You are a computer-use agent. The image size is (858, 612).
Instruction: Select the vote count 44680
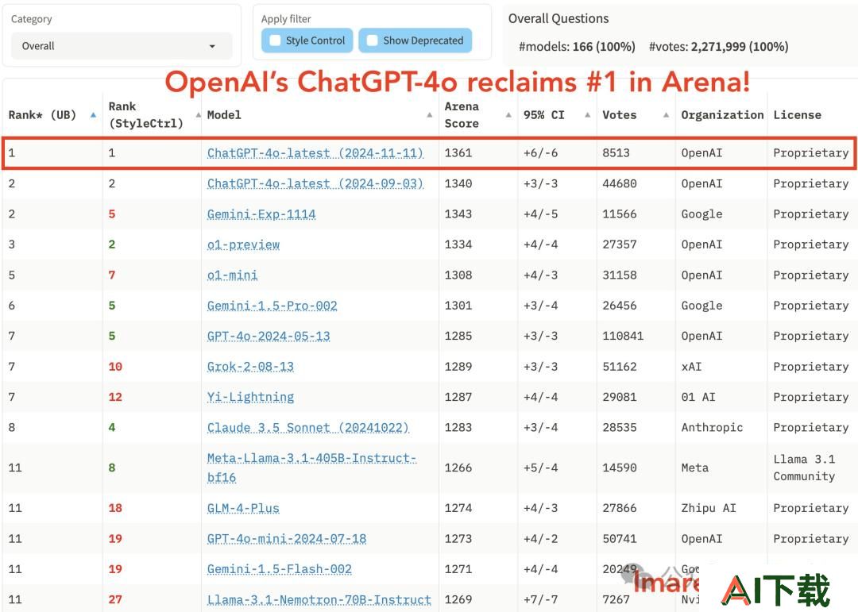coord(620,184)
